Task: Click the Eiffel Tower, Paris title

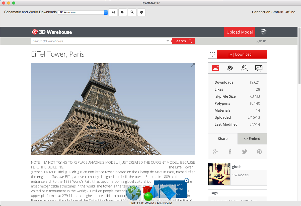Action: tap(58, 54)
